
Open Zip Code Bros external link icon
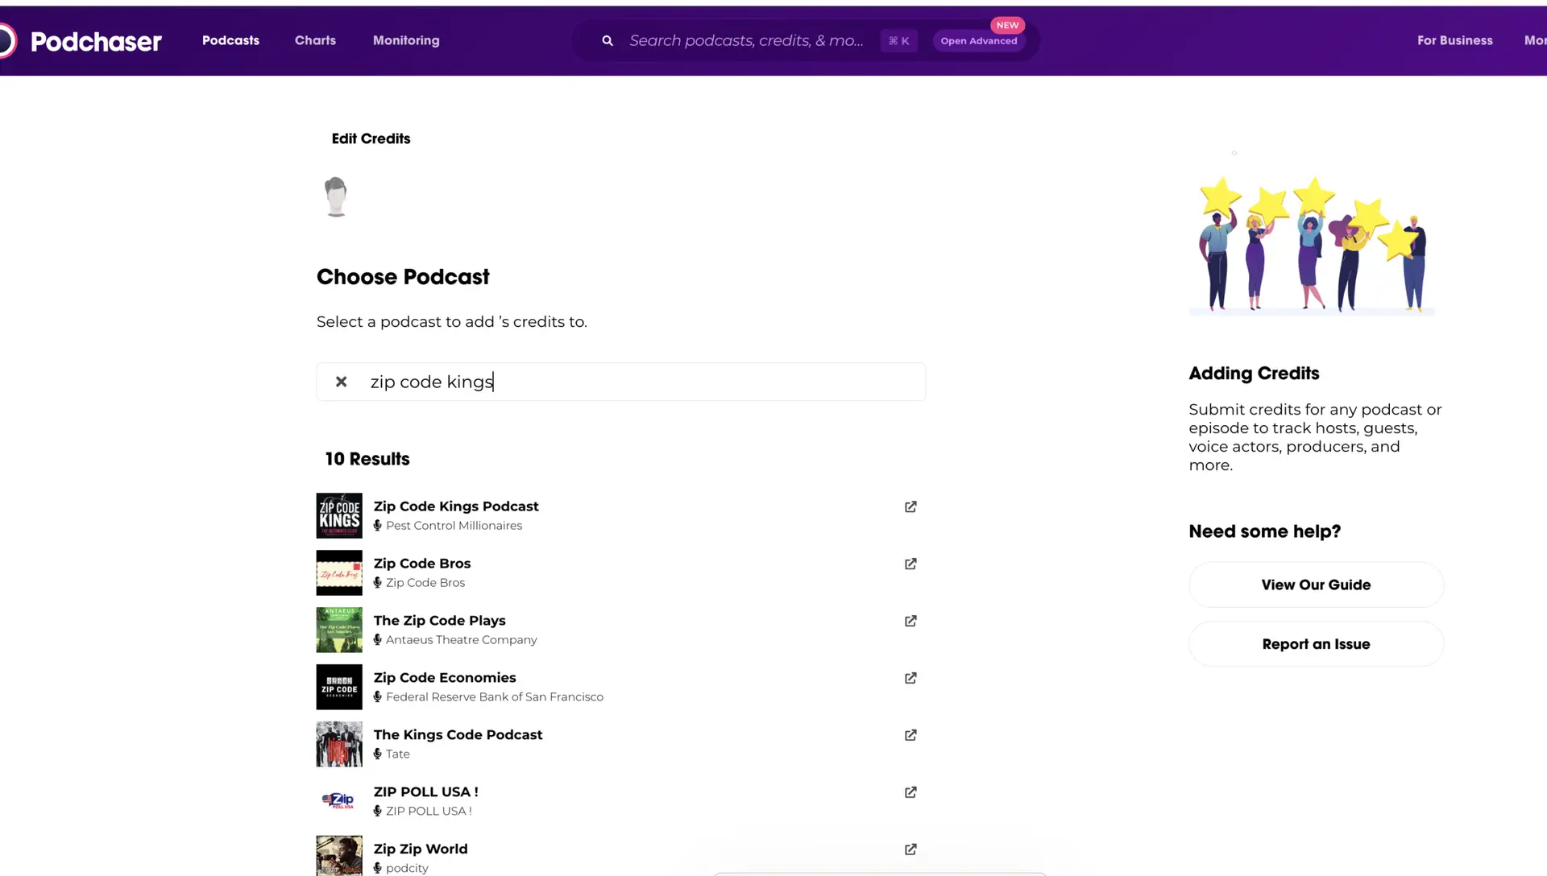910,564
